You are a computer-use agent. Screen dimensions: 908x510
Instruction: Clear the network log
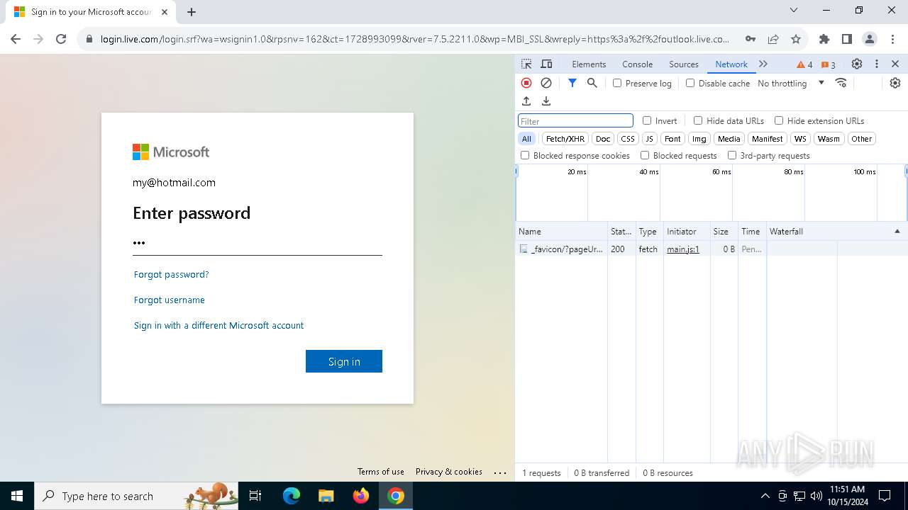click(x=546, y=83)
